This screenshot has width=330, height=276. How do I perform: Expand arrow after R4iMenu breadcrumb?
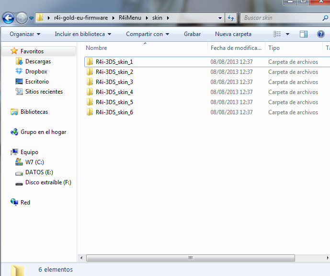pos(147,18)
